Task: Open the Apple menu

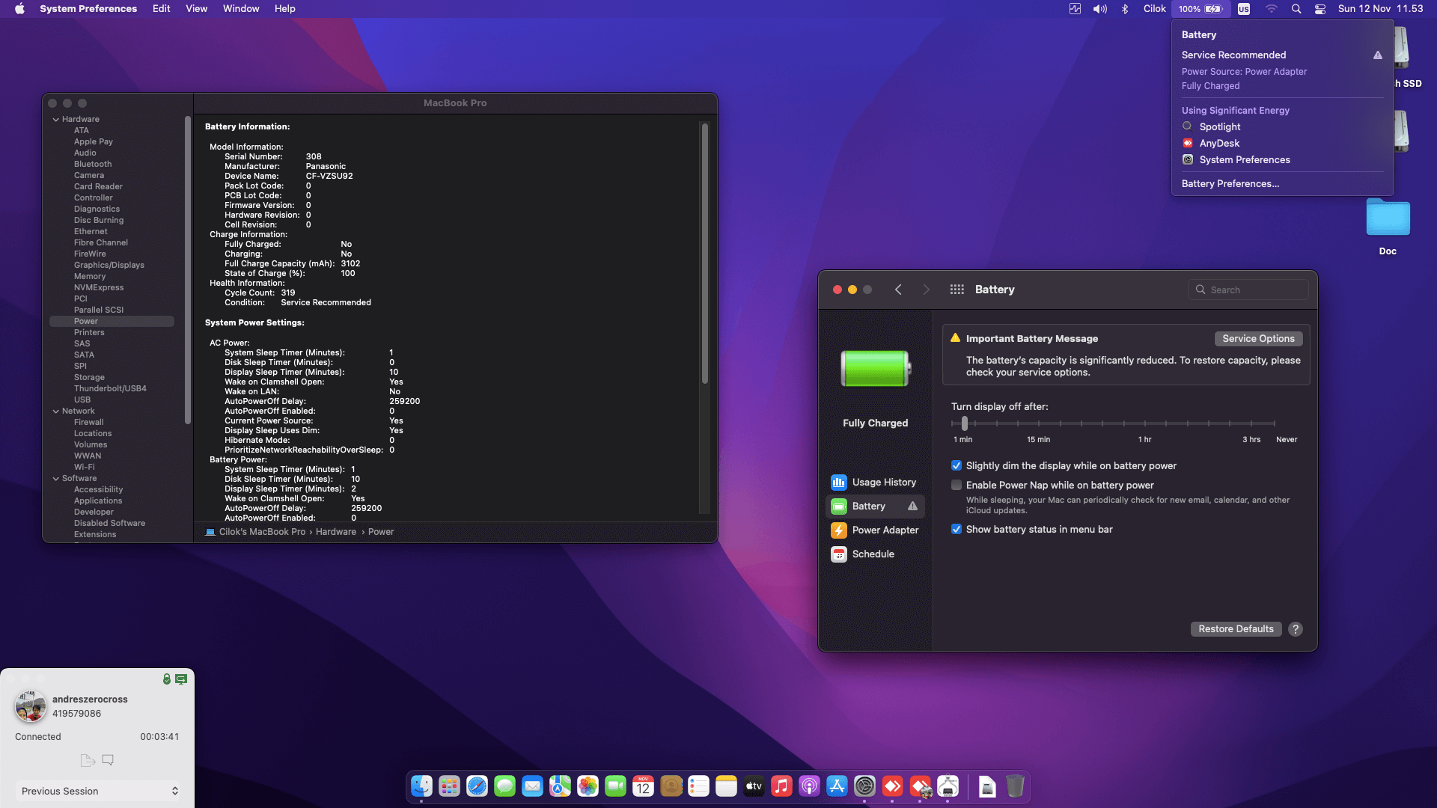Action: tap(19, 9)
